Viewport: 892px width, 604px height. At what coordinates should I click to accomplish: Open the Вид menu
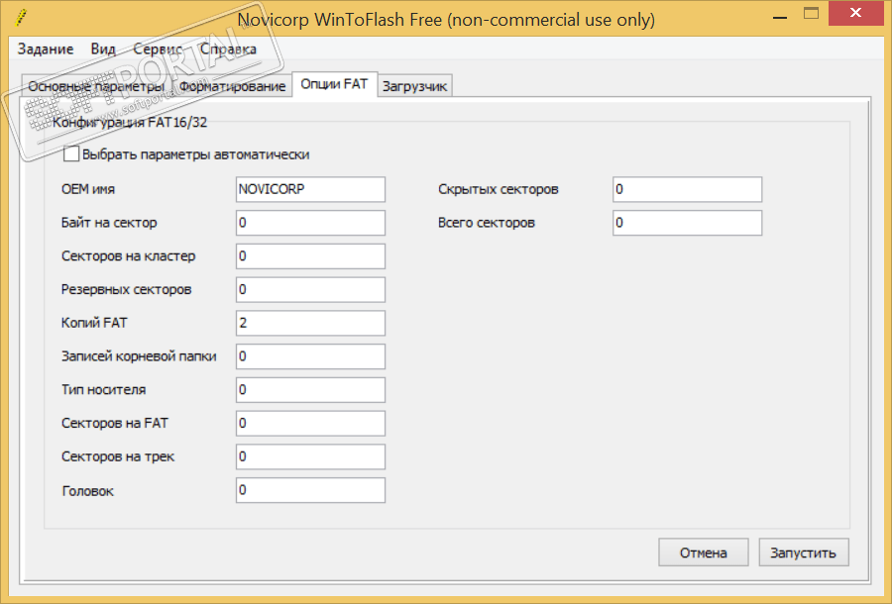pos(103,50)
